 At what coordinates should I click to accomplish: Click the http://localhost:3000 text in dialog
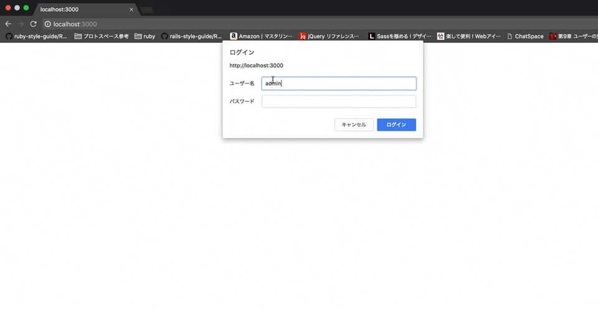(x=256, y=65)
